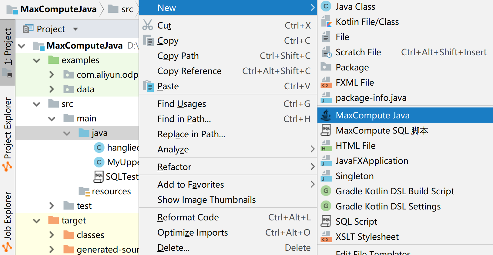This screenshot has width=493, height=255.
Task: Click the Gradle Kotlin DSL Settings icon
Action: 326,206
